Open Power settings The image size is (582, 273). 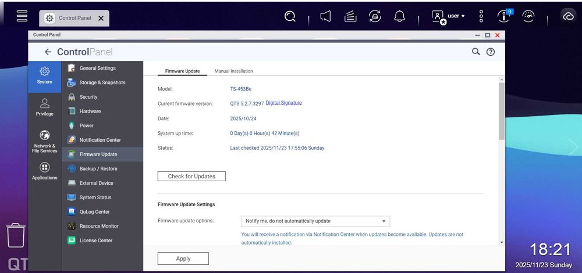(102, 125)
